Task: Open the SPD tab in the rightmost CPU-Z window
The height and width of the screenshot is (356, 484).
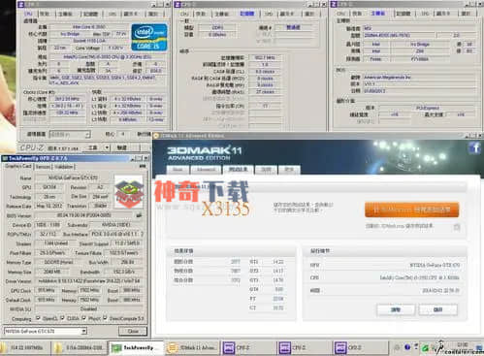Action: coord(425,14)
